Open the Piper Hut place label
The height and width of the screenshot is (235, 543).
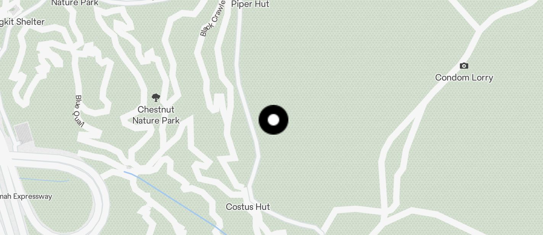click(250, 4)
